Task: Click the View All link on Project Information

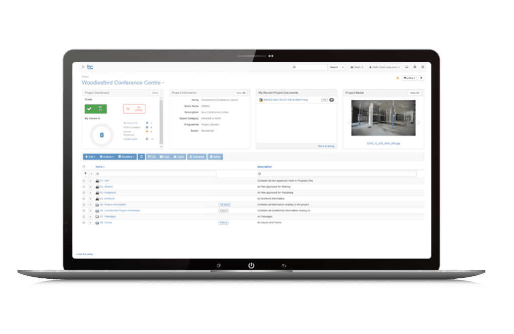Action: tap(242, 93)
